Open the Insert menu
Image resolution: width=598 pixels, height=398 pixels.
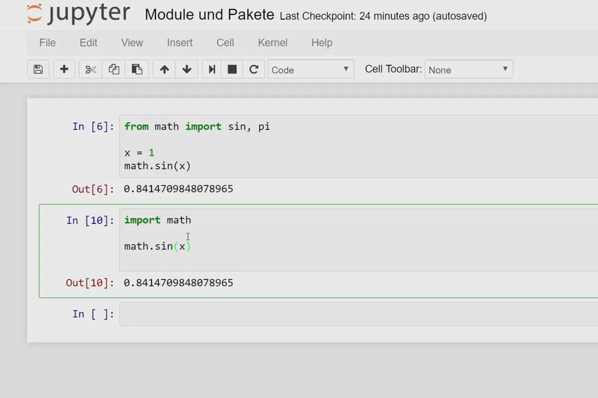(x=179, y=43)
